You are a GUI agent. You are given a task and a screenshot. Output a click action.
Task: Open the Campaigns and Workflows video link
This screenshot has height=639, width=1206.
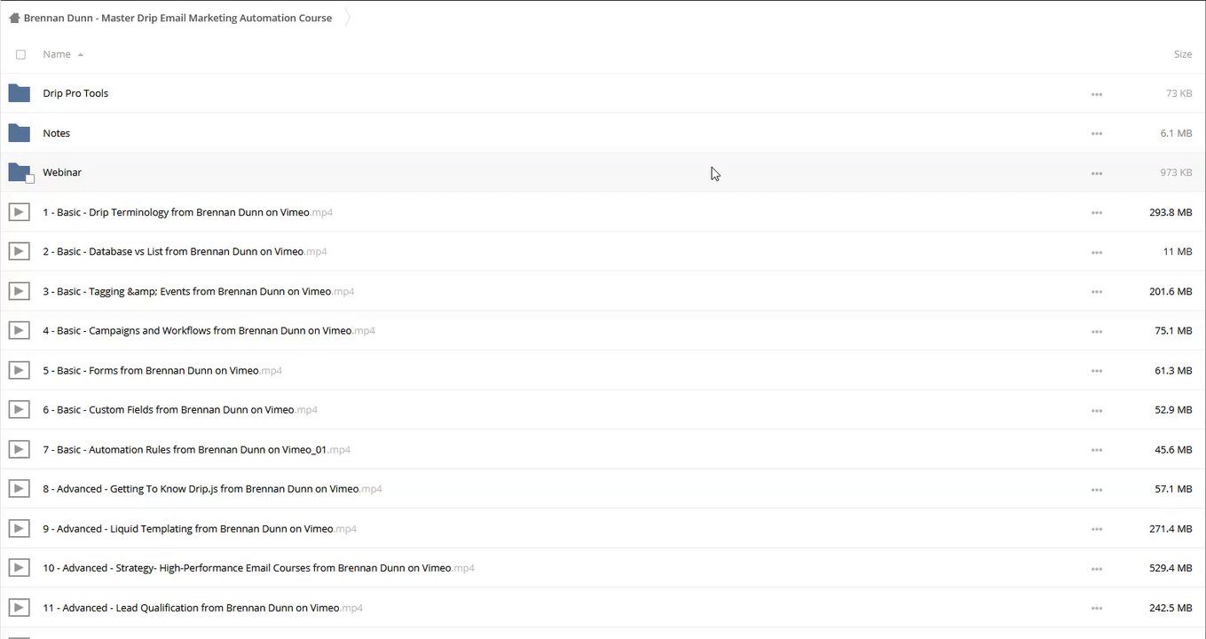pos(197,330)
